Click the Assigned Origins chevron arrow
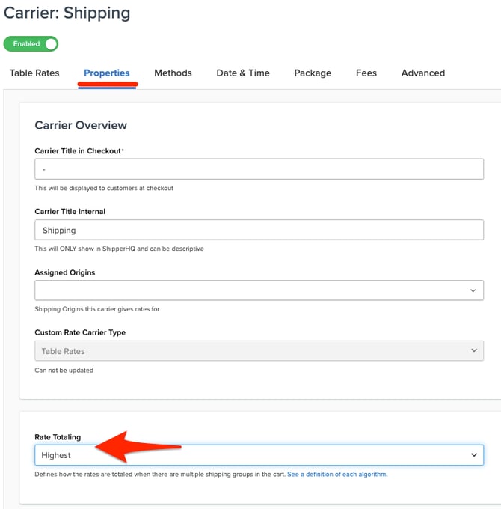The height and width of the screenshot is (509, 501). (473, 290)
